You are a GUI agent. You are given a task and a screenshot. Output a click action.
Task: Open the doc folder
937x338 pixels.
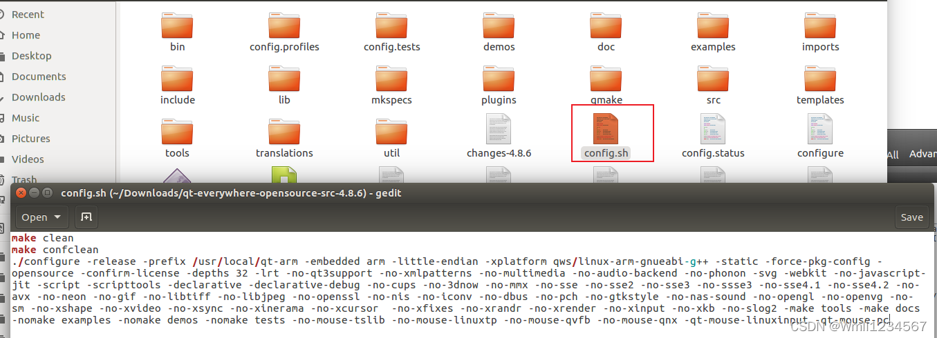pyautogui.click(x=606, y=31)
